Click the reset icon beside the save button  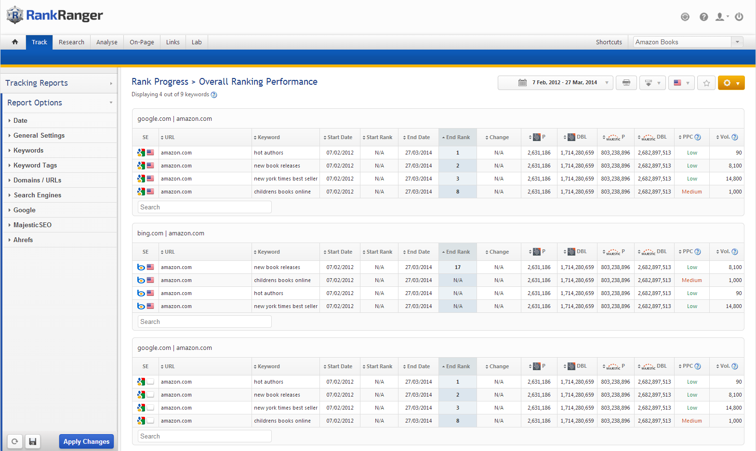(15, 441)
